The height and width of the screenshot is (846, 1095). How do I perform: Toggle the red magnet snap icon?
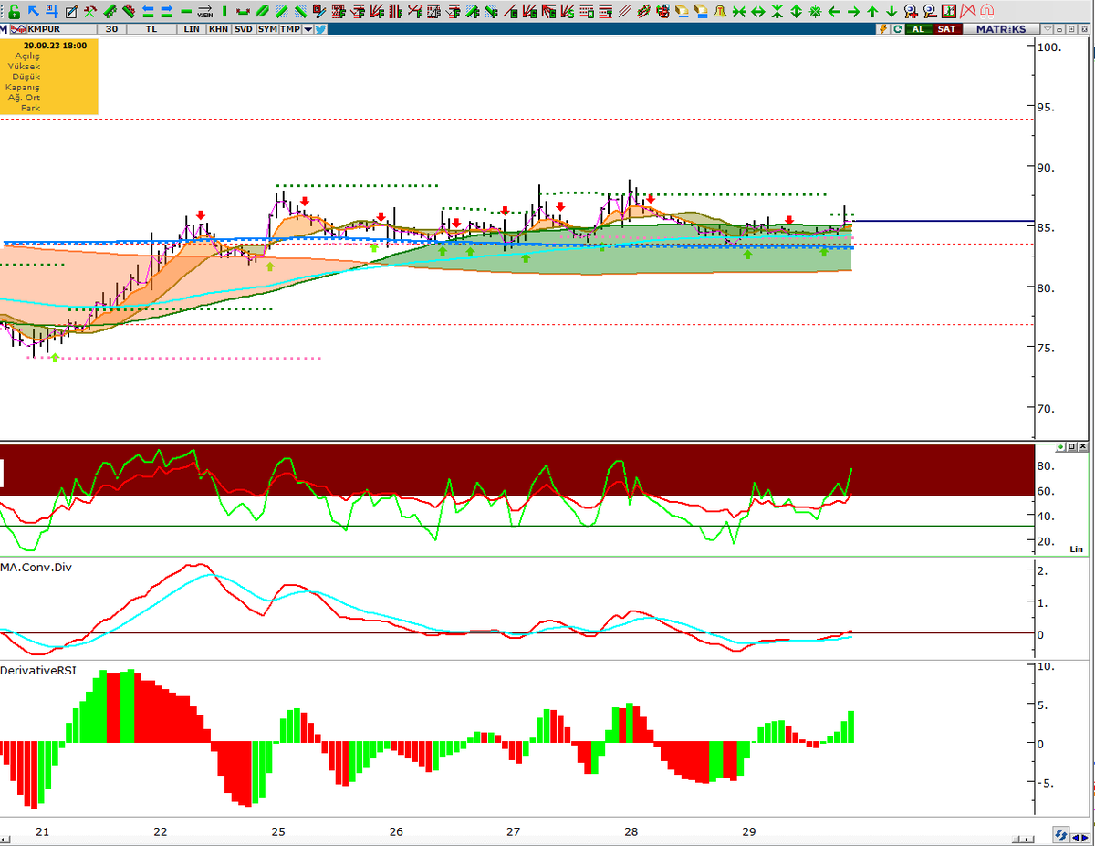(x=986, y=12)
